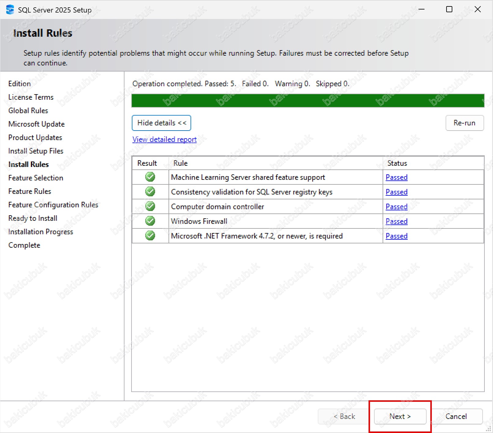
Task: Select Install Setup Files step in sidebar
Action: [36, 151]
